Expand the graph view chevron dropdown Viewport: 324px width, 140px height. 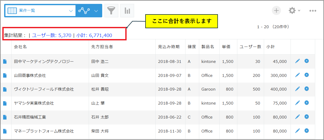(x=96, y=11)
